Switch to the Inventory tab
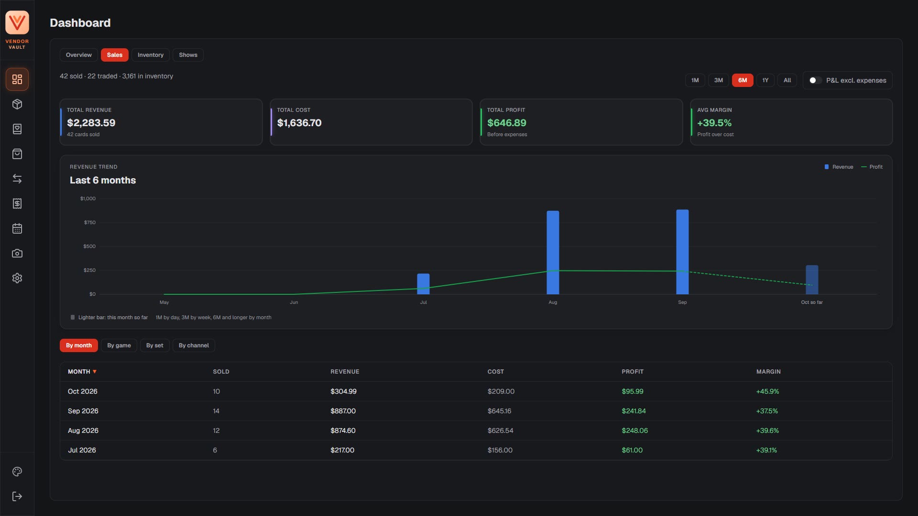This screenshot has height=516, width=918. point(151,55)
